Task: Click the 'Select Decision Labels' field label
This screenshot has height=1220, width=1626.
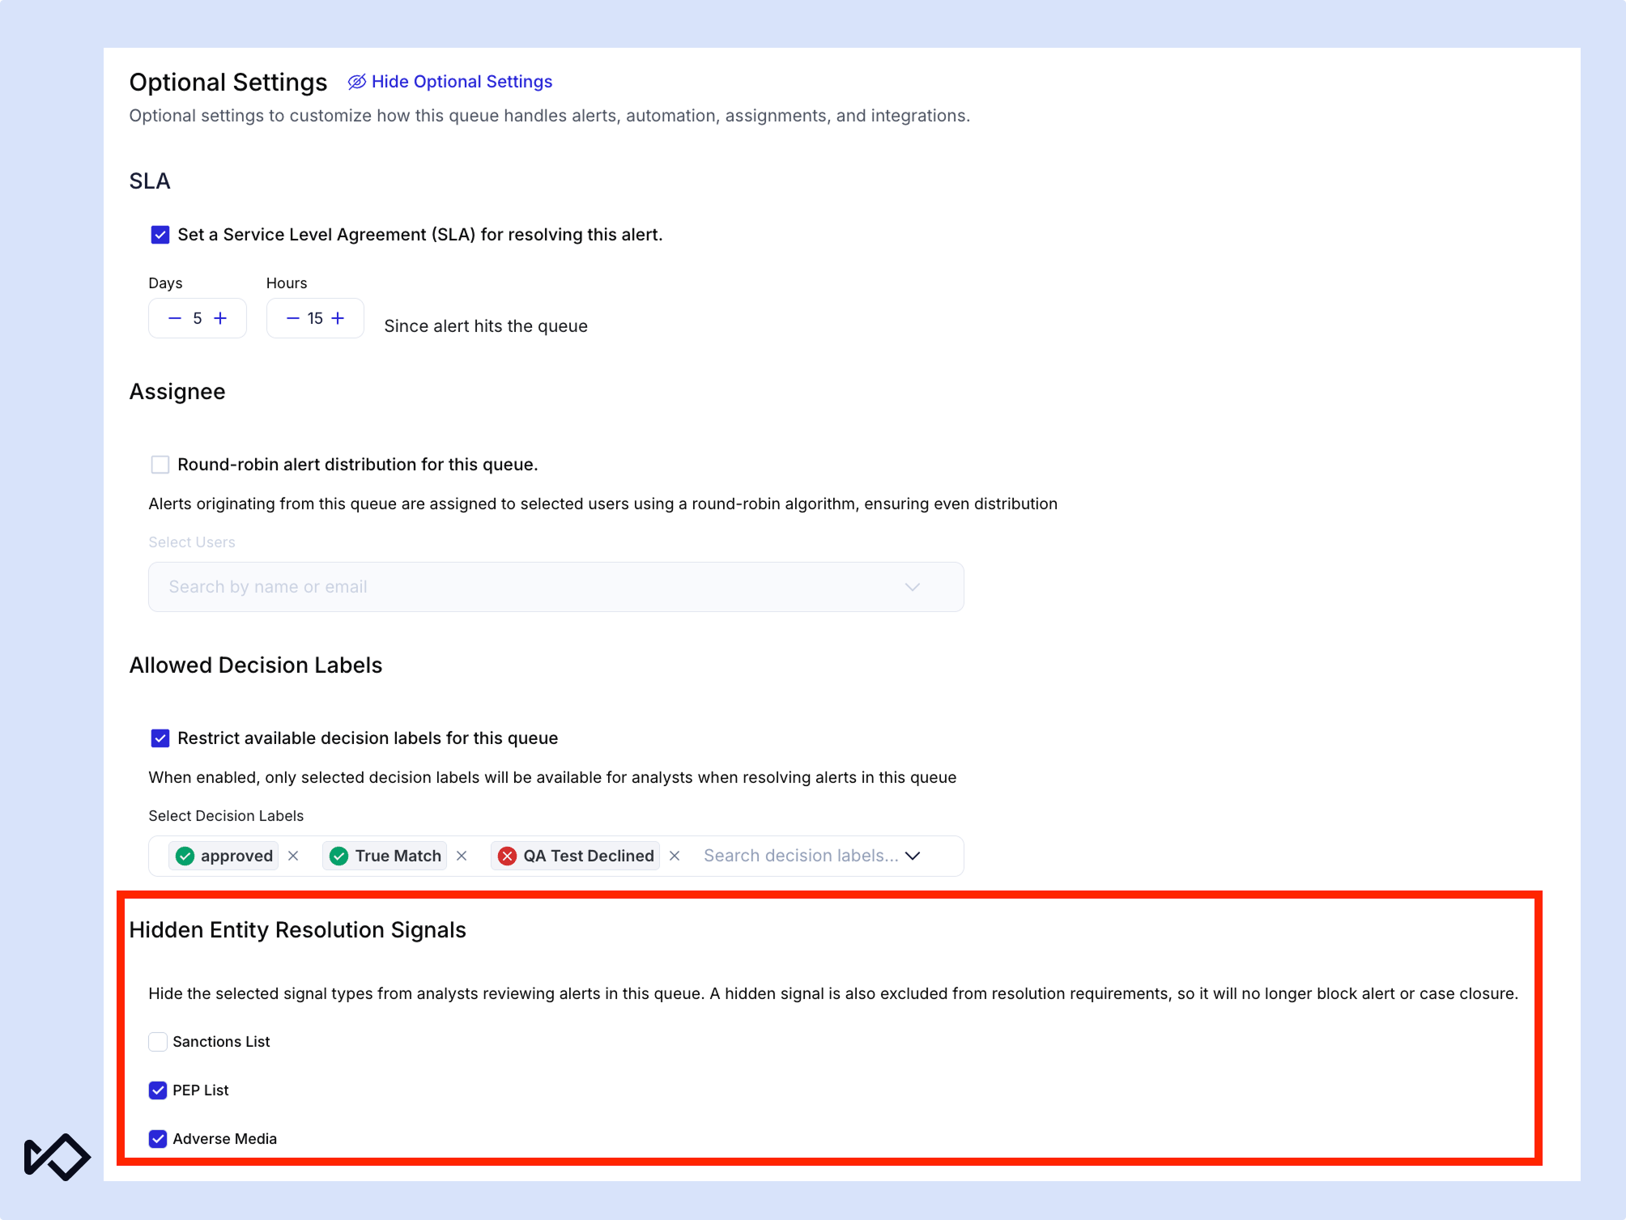Action: coord(226,816)
